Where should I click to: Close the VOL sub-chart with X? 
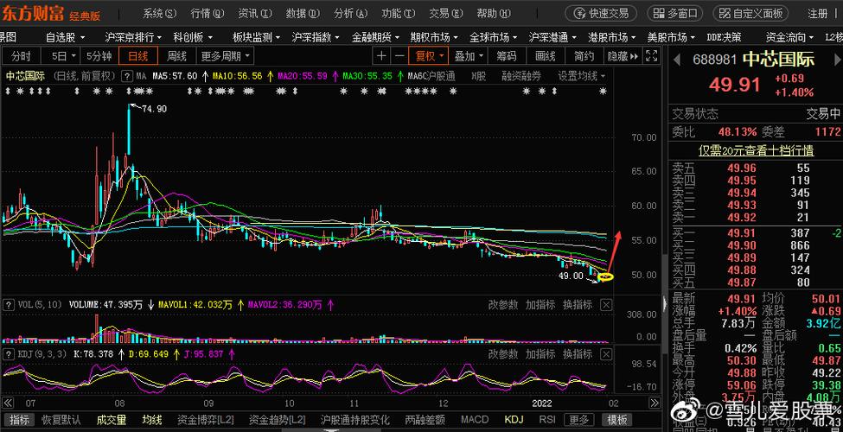(606, 305)
